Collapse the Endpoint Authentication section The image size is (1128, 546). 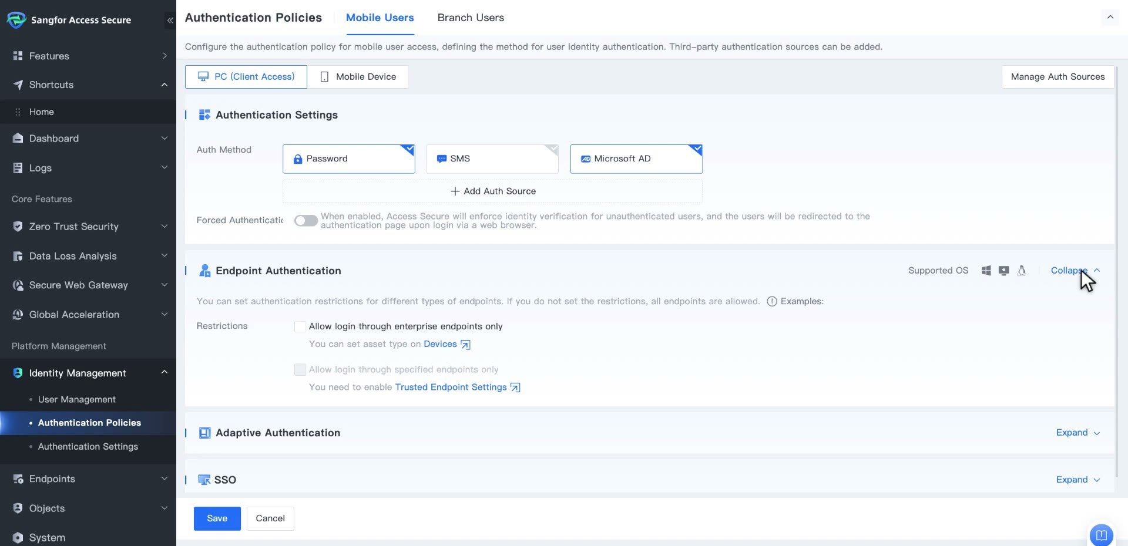tap(1075, 271)
